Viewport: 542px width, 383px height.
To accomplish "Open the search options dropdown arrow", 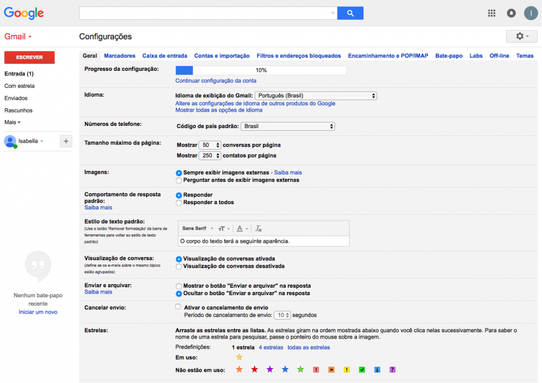I will (x=333, y=13).
